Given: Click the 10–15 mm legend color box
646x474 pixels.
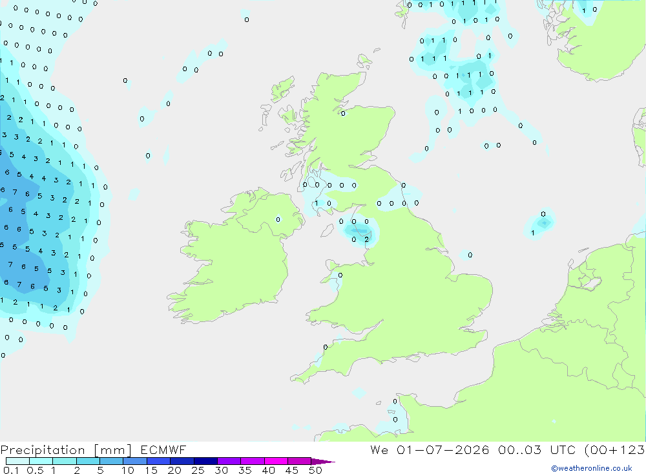Looking at the screenshot, I should point(135,461).
